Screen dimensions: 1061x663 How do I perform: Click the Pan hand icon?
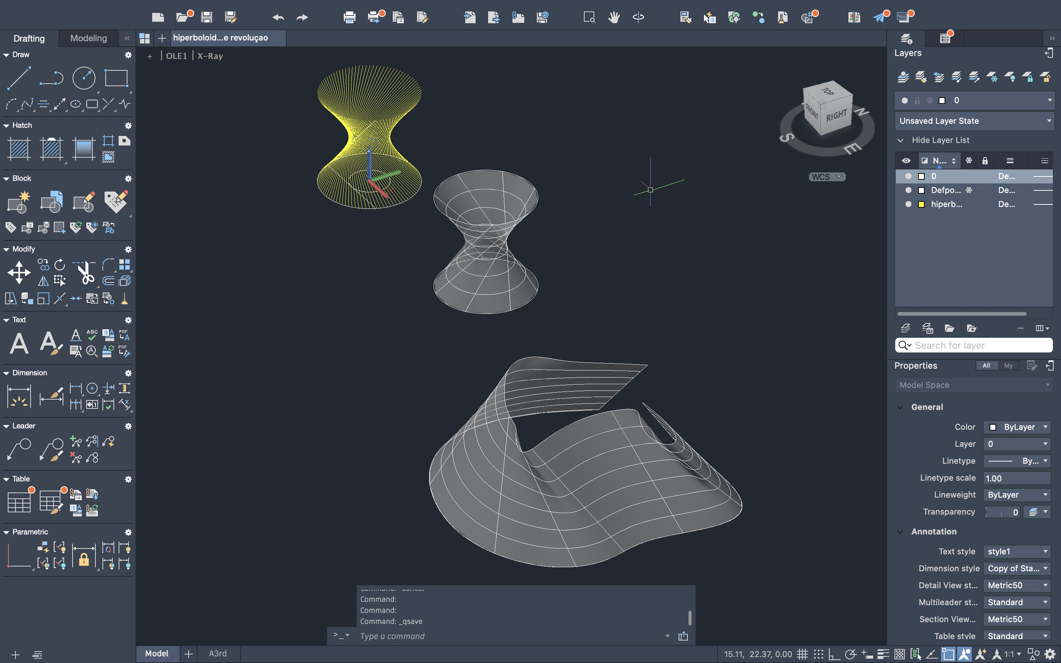point(614,17)
